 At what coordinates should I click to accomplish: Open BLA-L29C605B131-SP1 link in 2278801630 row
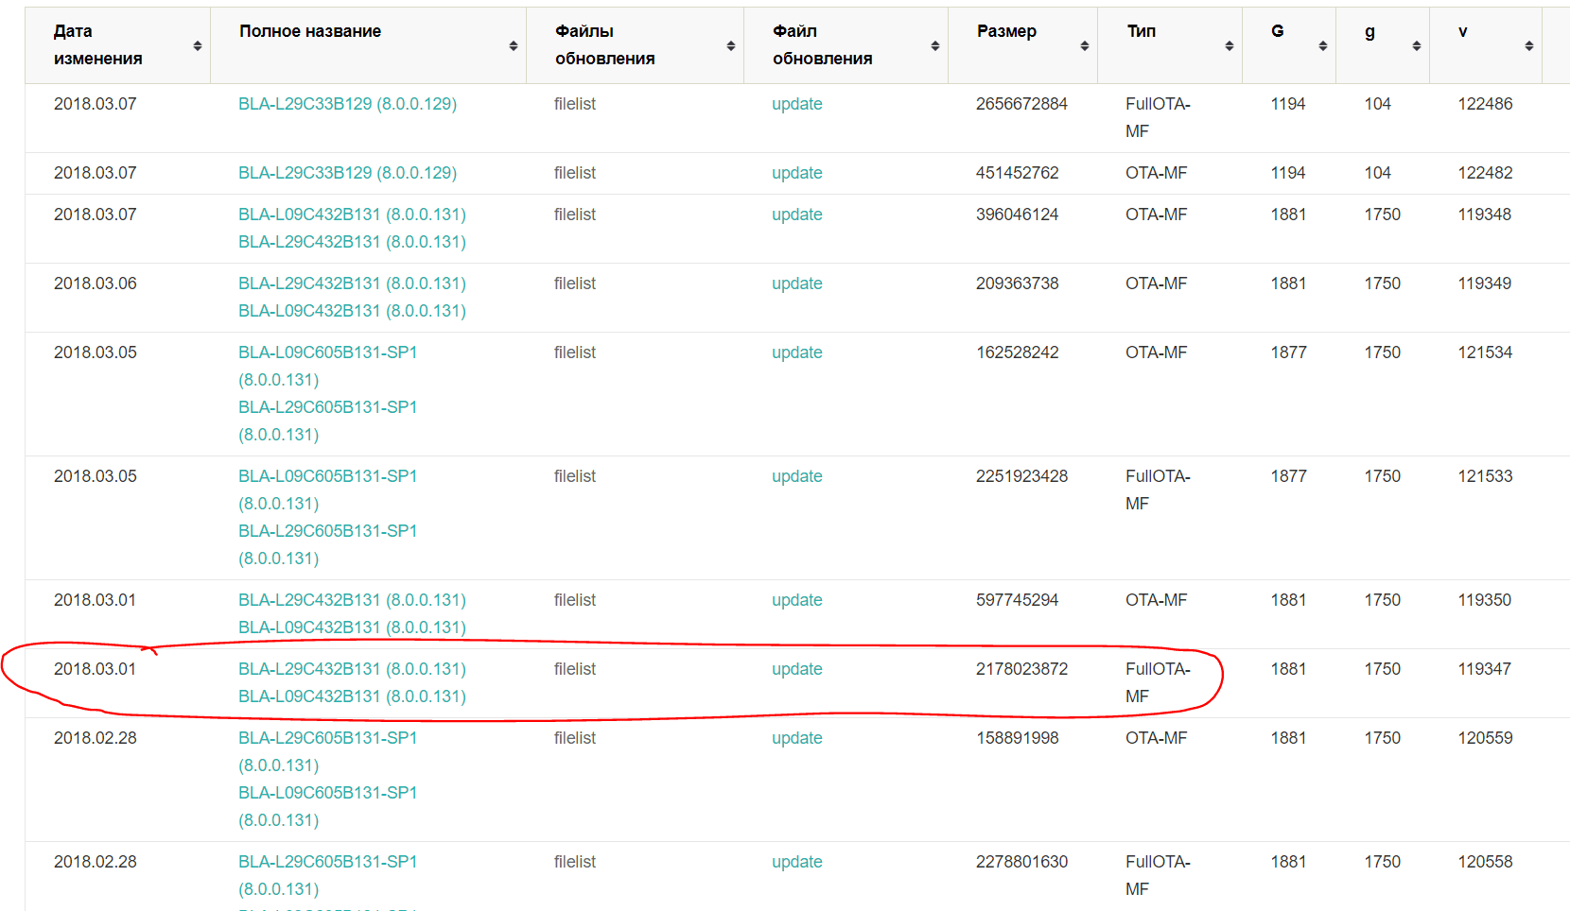click(x=328, y=875)
